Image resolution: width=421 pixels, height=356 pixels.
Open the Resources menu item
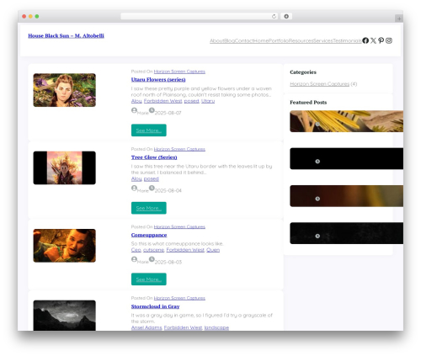coord(301,41)
